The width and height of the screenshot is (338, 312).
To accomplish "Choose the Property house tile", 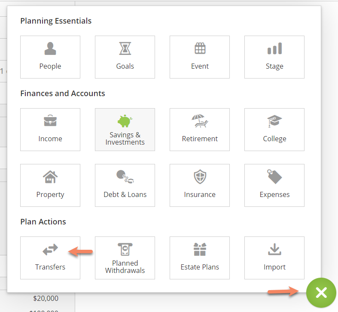I will click(50, 185).
